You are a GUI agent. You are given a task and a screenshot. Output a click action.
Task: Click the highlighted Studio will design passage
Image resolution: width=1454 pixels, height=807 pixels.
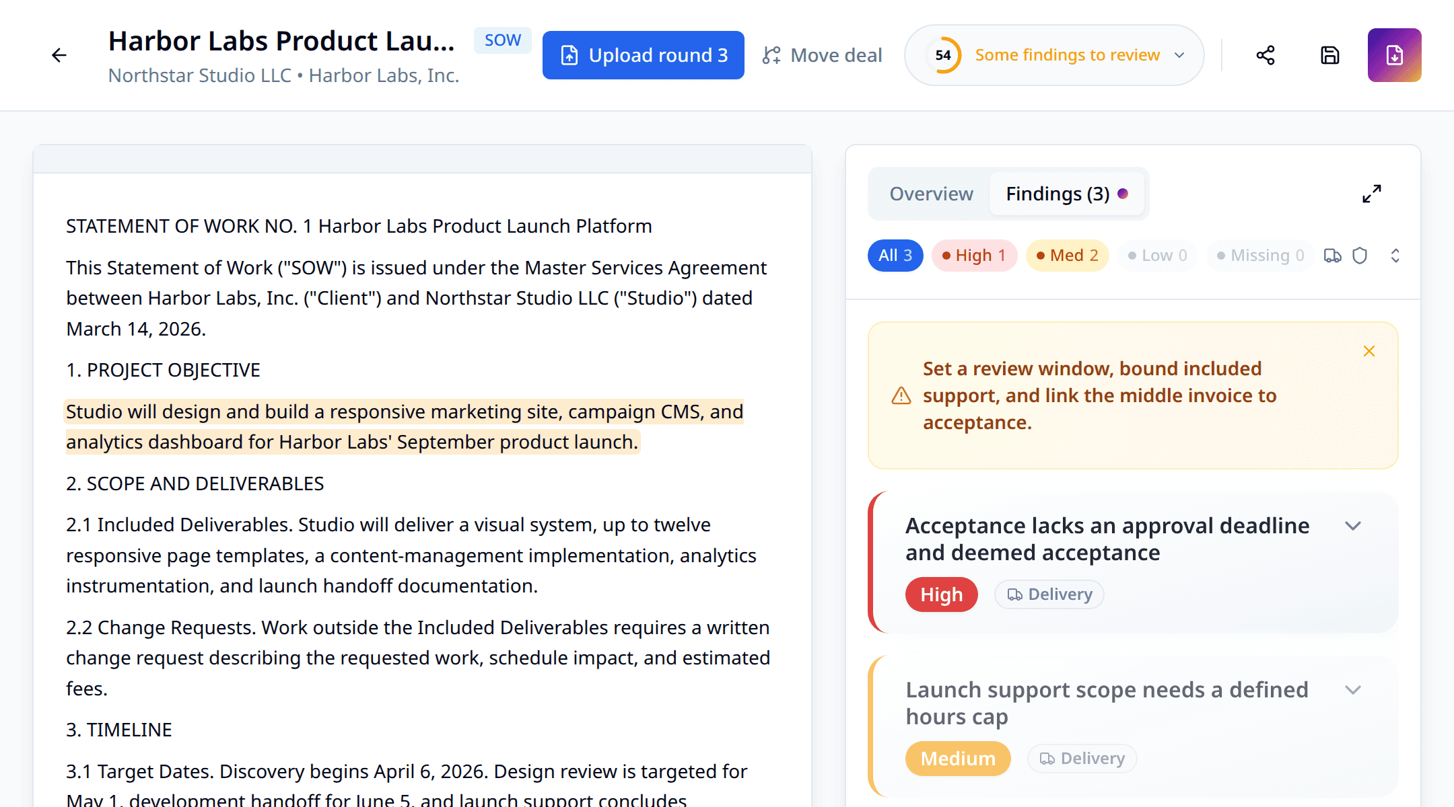pos(404,427)
